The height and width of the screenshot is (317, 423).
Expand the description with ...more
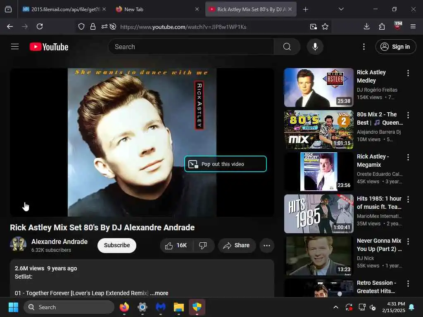[159, 293]
